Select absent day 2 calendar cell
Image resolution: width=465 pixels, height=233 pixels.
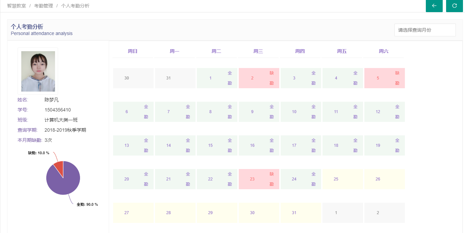[x=259, y=78]
